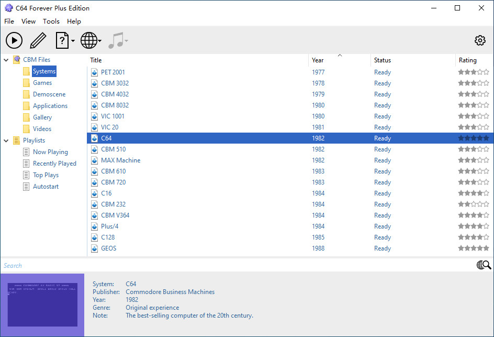Image resolution: width=494 pixels, height=337 pixels.
Task: Sort the list by Rating column
Action: [474, 60]
